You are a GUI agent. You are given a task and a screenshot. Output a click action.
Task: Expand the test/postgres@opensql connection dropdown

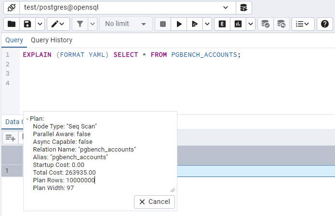[226, 8]
